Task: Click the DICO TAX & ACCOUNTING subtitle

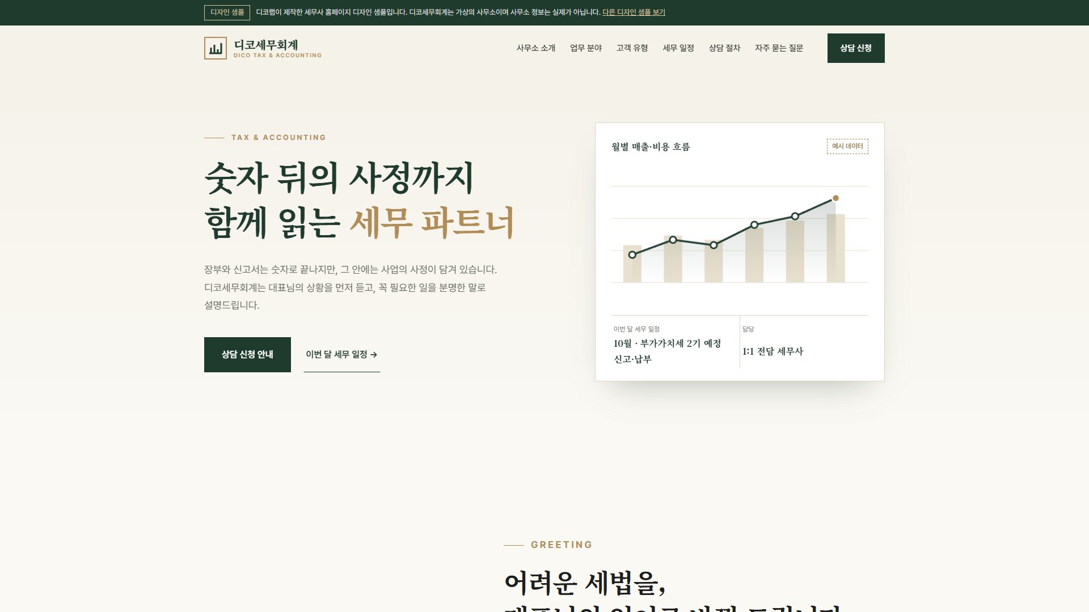Action: [277, 56]
